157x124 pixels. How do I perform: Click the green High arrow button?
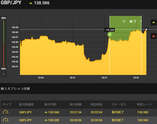[x=154, y=23]
